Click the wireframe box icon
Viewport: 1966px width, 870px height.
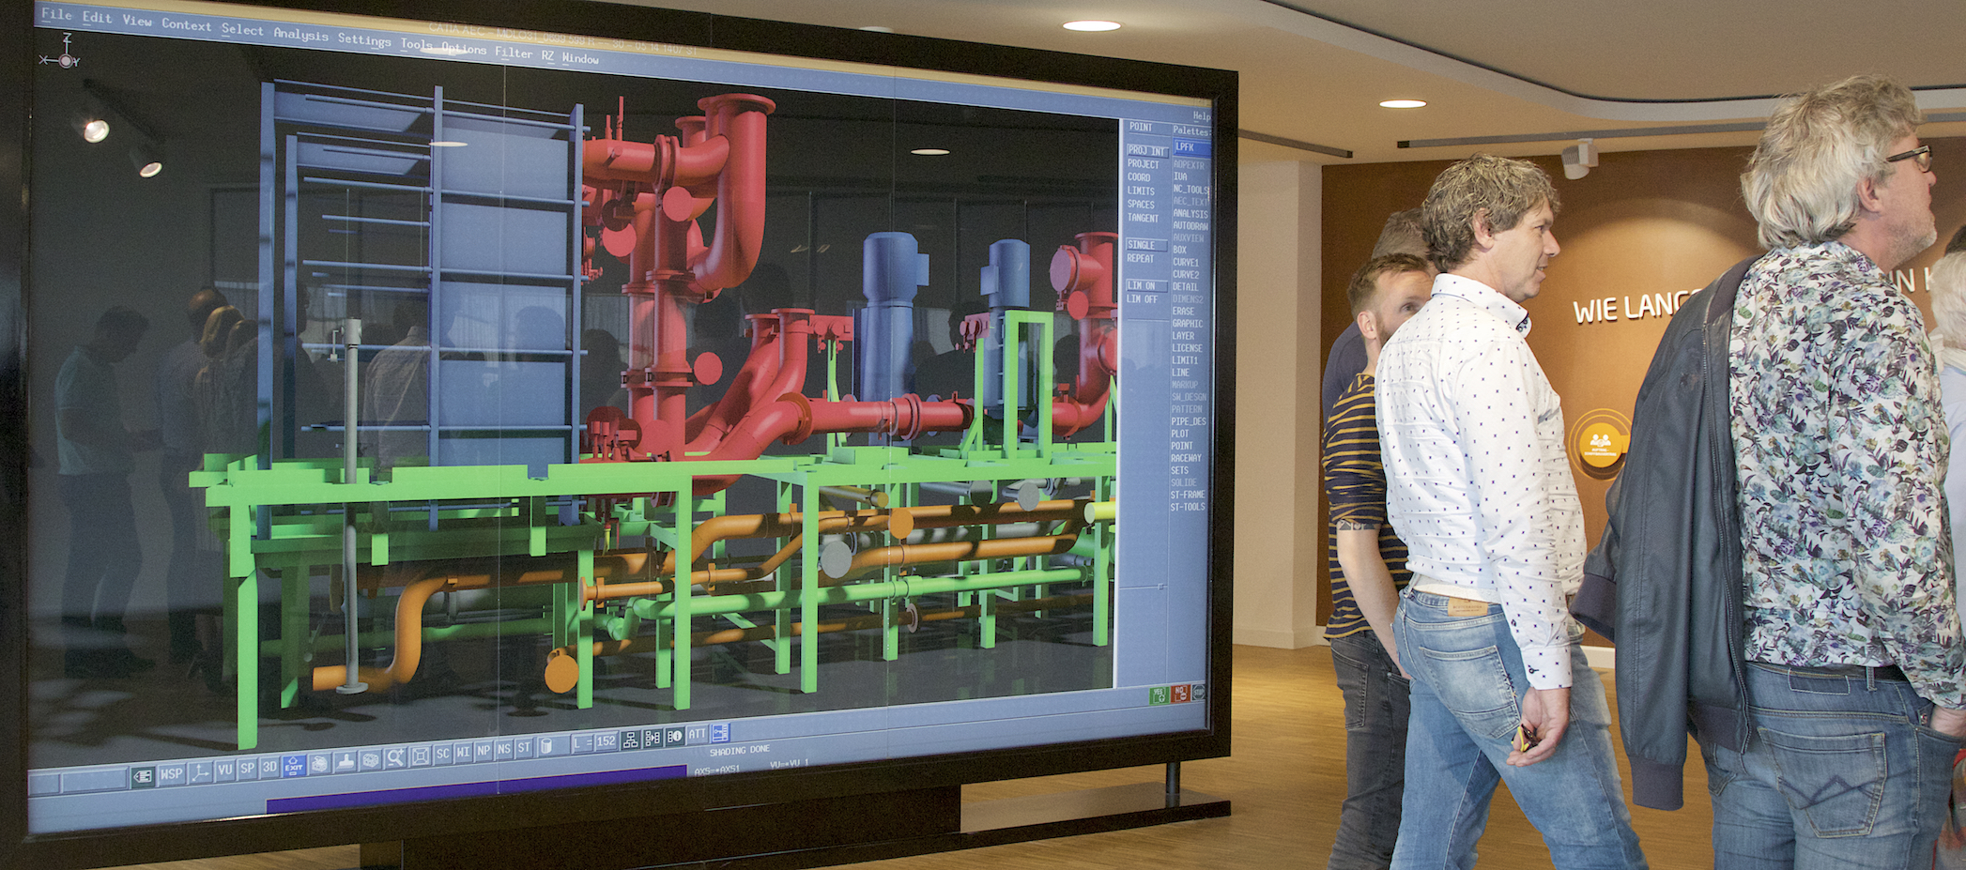(x=370, y=760)
